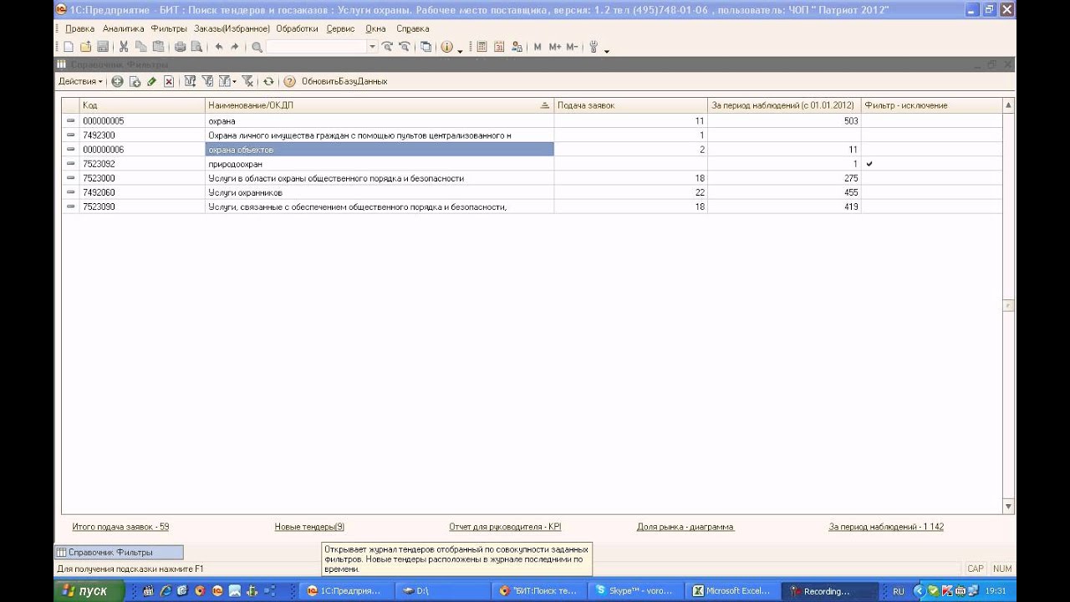Click the M memory button
Viewport: 1070px width, 602px height.
pyautogui.click(x=538, y=47)
